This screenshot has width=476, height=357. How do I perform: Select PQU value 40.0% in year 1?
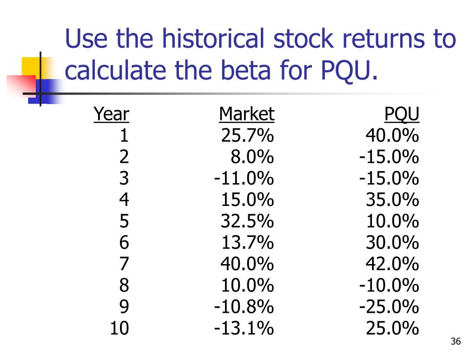[x=392, y=135]
